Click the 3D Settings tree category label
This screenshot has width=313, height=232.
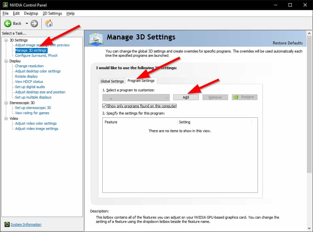[x=19, y=40]
